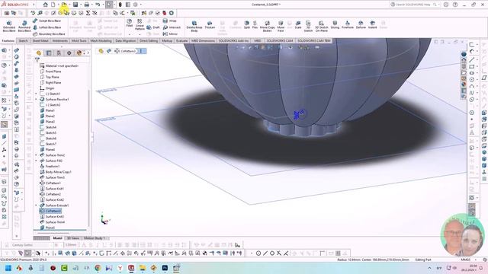Apply the Fillet tool

click(x=130, y=23)
